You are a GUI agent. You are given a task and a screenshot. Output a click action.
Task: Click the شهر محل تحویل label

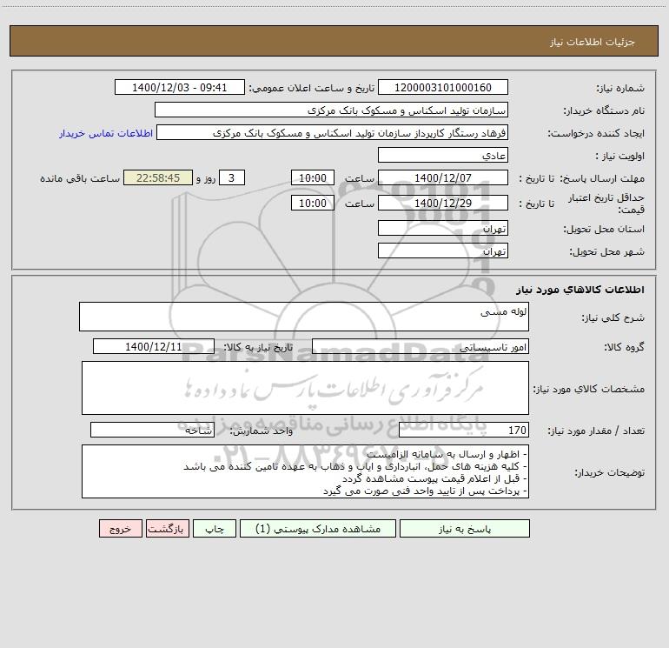click(607, 251)
